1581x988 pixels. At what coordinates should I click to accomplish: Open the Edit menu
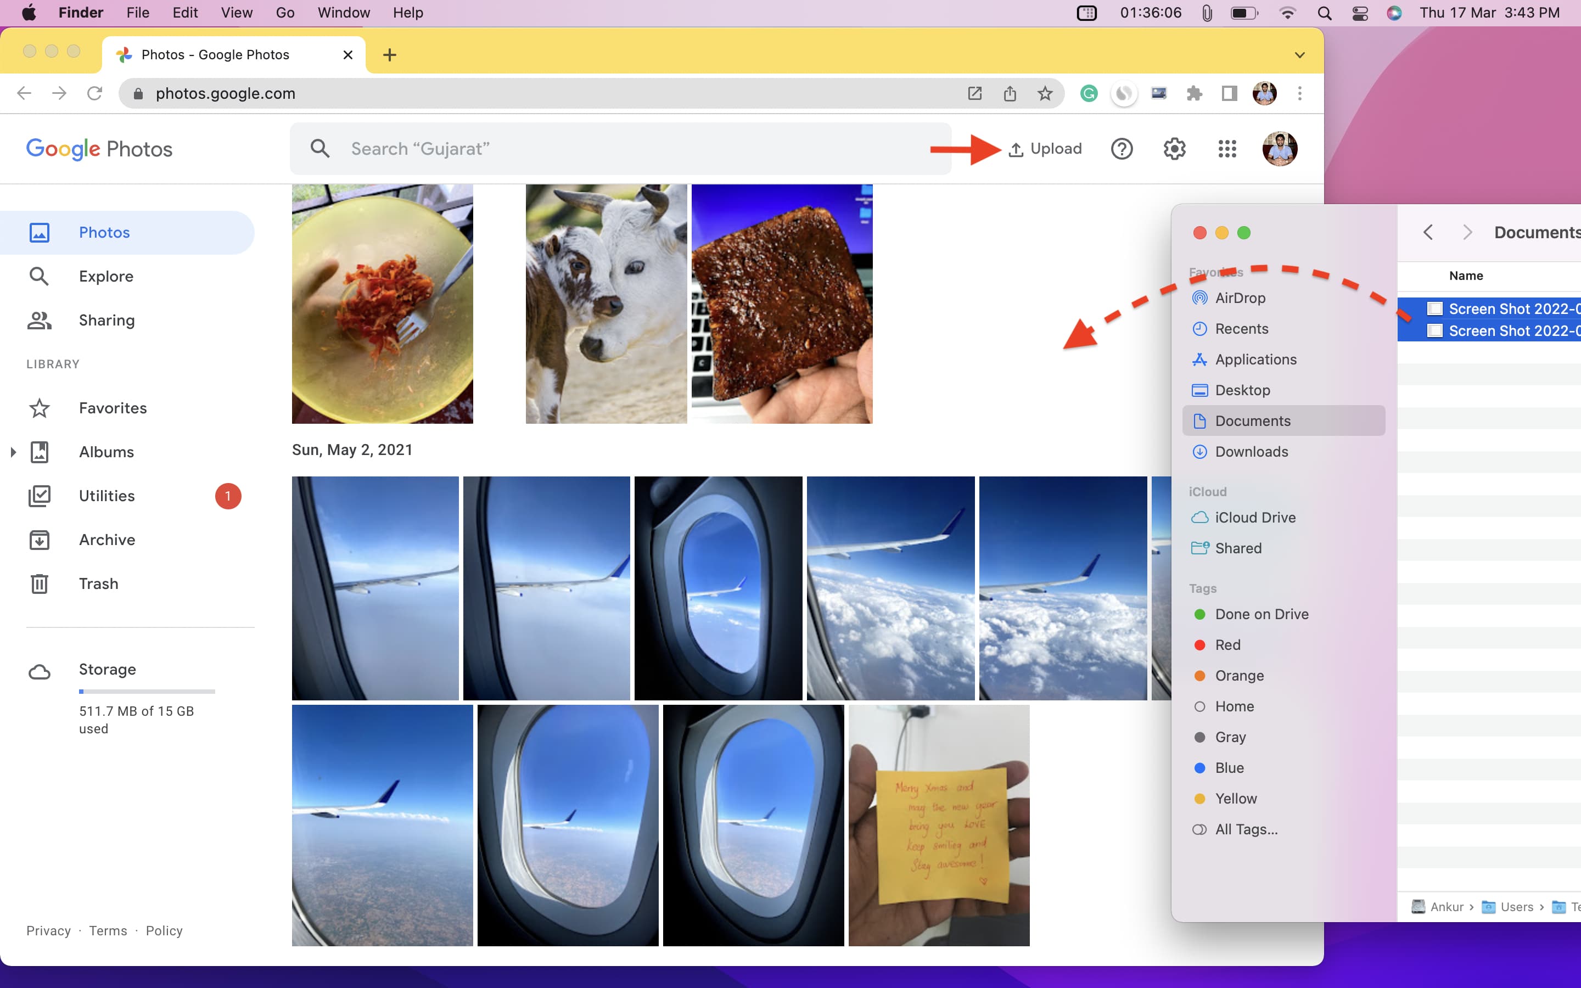click(185, 13)
